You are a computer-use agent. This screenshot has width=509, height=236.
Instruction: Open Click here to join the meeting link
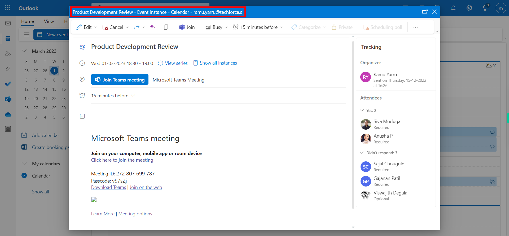click(x=122, y=160)
